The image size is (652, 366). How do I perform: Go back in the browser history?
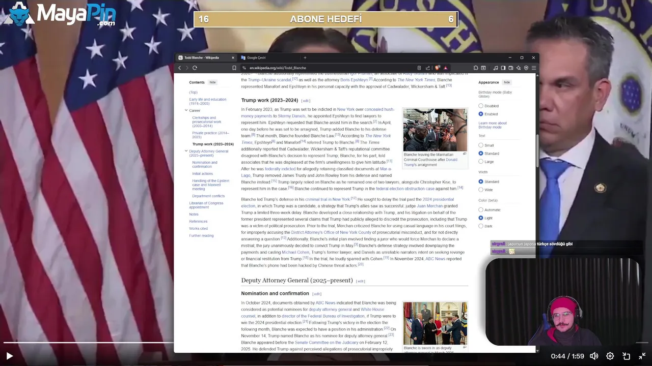click(x=179, y=68)
